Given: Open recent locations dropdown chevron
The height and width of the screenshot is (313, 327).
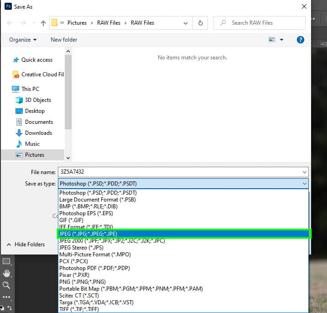Looking at the screenshot, I should point(34,23).
